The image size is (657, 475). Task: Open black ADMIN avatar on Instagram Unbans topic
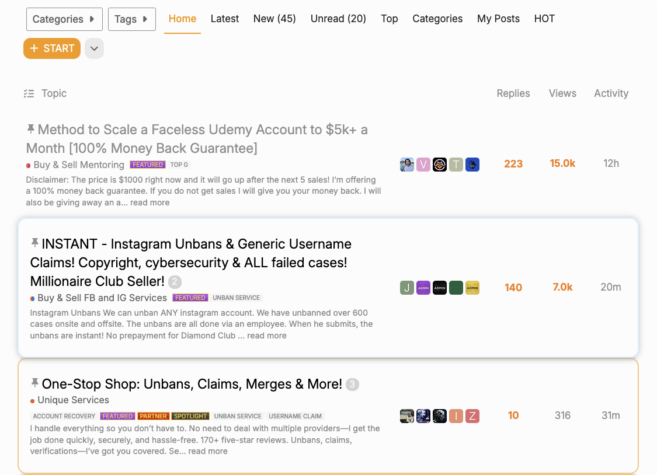coord(440,288)
